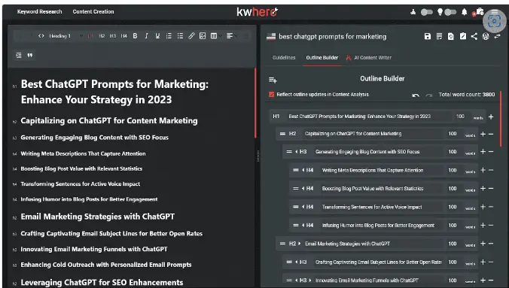Switch the first toggle in the top bar
The width and height of the screenshot is (509, 288).
coord(426,12)
